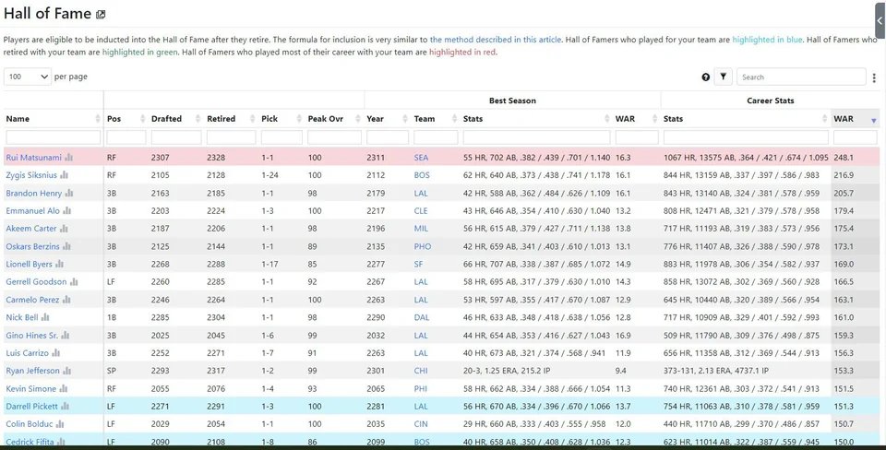Open stats chart icon for Carmelo Perez
Screen dimensions: 886x450
click(x=66, y=300)
